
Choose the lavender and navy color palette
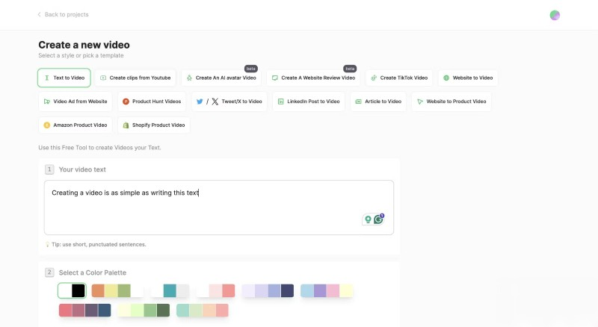click(268, 290)
